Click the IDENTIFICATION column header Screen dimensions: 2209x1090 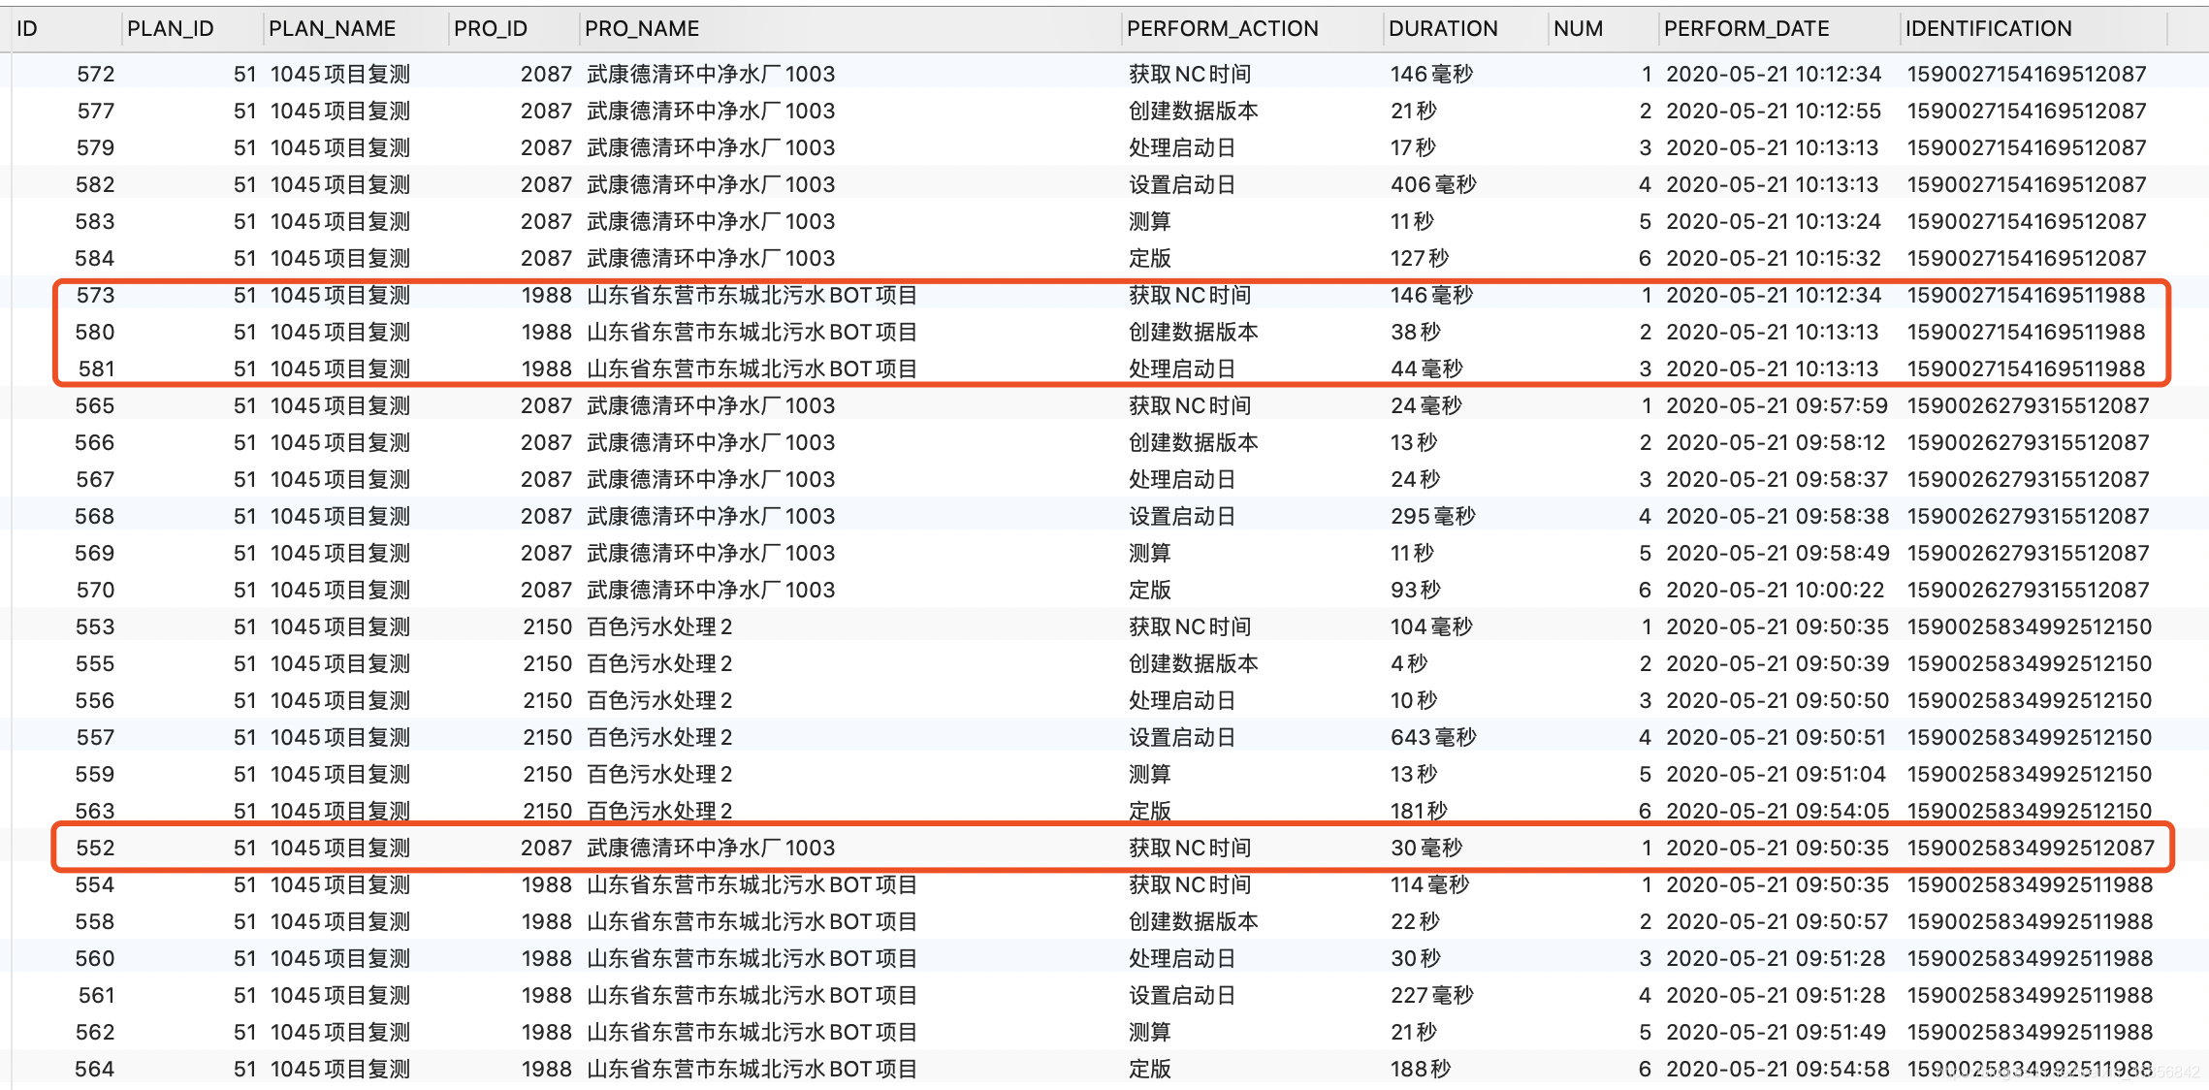tap(1988, 29)
